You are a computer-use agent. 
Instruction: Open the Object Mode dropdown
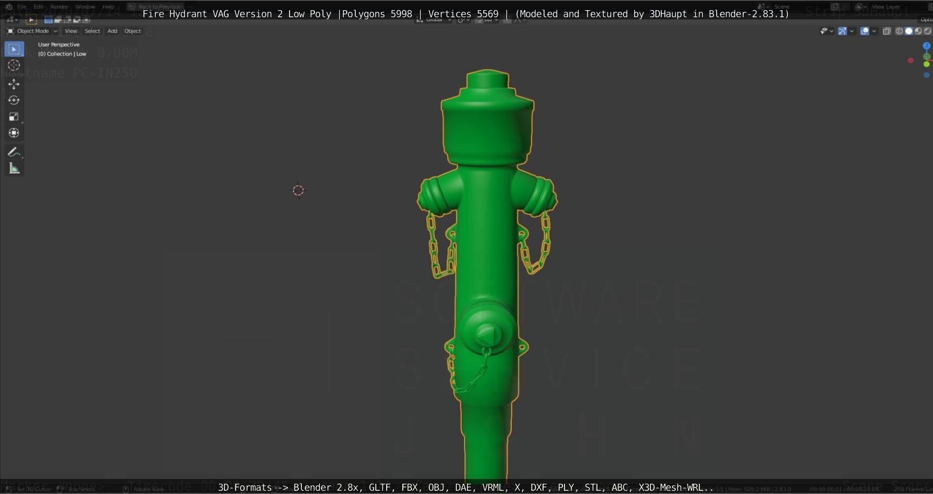click(x=32, y=31)
